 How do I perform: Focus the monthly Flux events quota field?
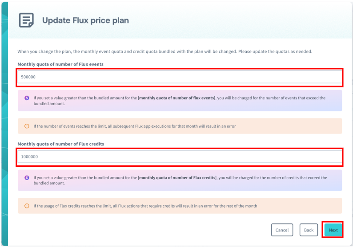180,77
